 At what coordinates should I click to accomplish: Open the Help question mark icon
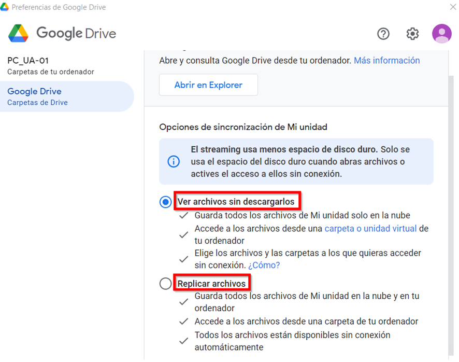pyautogui.click(x=383, y=34)
